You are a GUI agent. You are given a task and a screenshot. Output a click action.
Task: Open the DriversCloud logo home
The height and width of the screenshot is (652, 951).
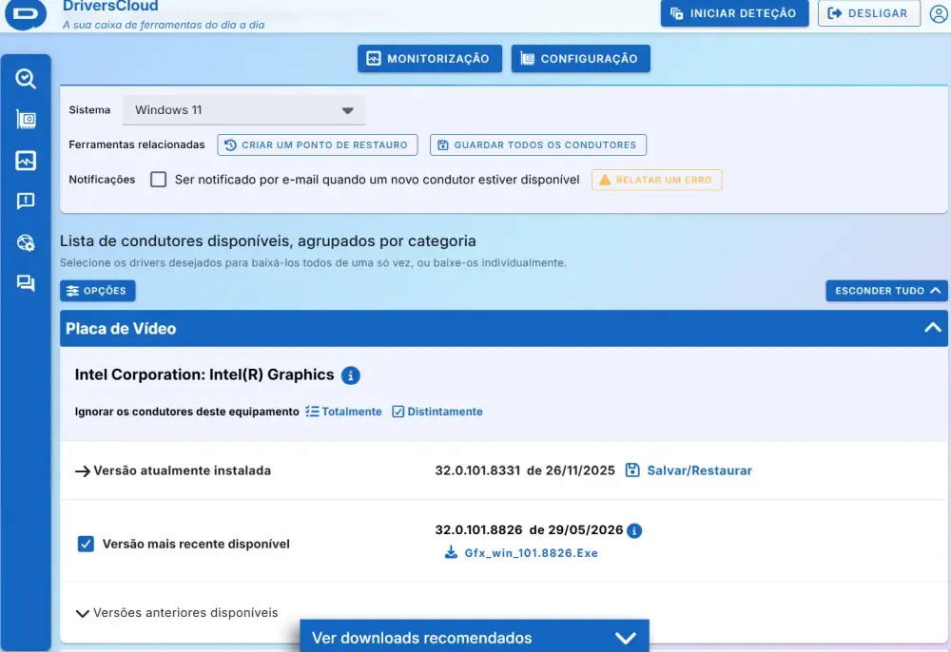click(x=26, y=13)
